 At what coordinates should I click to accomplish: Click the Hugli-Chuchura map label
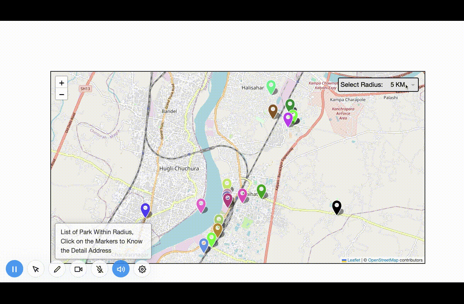[179, 169]
